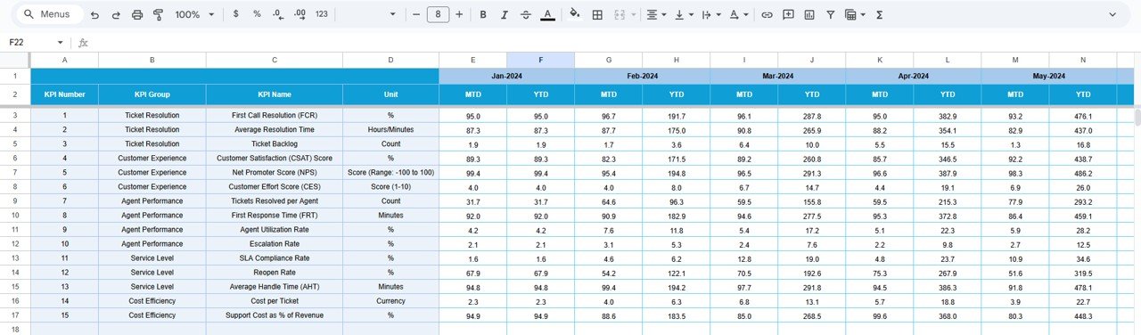This screenshot has height=335, width=1141.
Task: Select the value 476.1 cell
Action: pos(1082,116)
